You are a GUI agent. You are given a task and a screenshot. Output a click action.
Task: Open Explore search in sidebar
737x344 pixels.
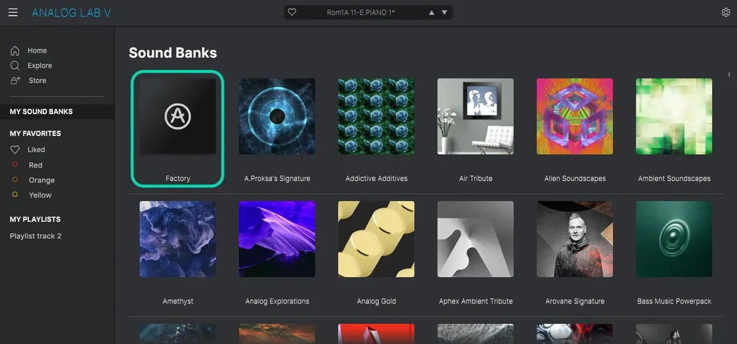[x=39, y=65]
